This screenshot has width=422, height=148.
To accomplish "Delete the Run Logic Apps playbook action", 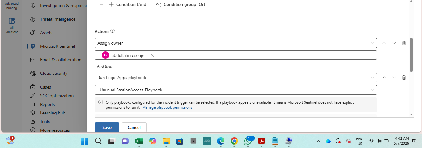I will [x=404, y=78].
